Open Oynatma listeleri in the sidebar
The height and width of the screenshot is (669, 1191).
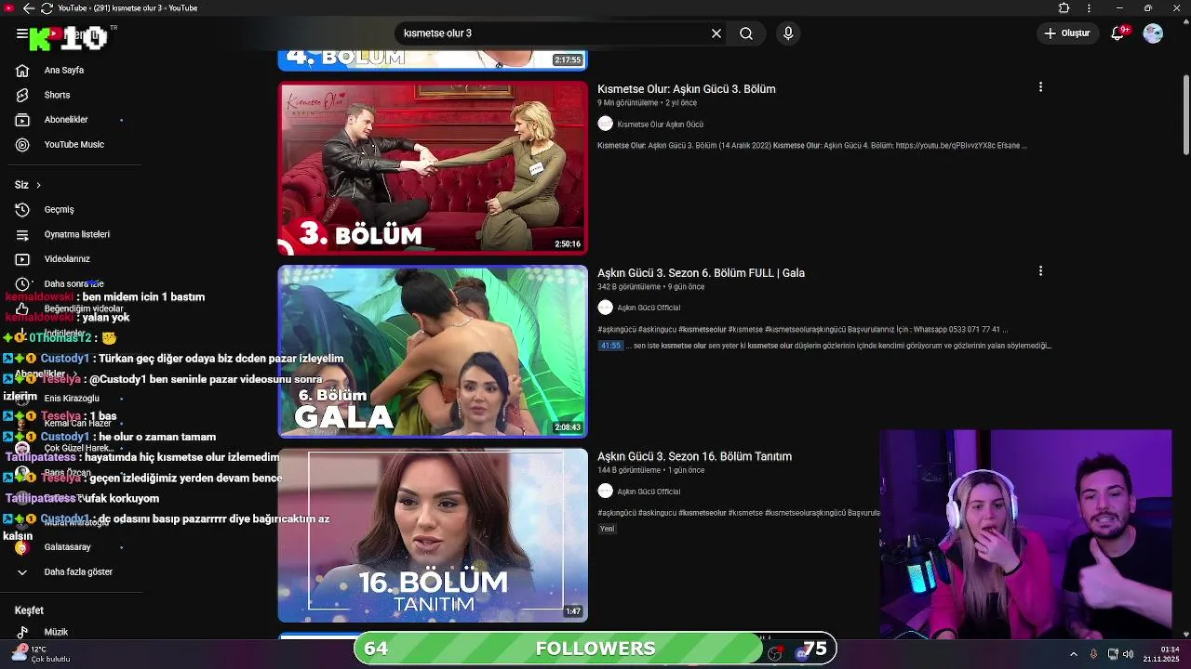[77, 234]
